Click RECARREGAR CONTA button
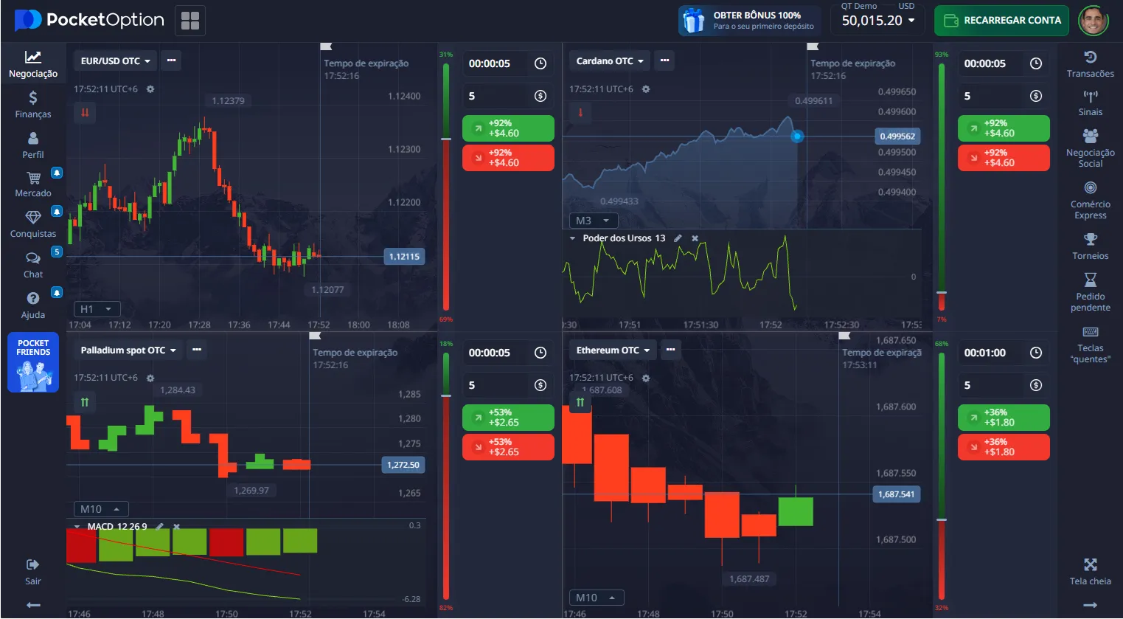This screenshot has height=619, width=1123. pyautogui.click(x=1002, y=21)
